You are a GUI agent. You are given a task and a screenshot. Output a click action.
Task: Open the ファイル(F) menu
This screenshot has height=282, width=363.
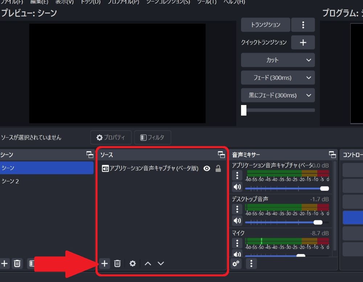pos(12,2)
